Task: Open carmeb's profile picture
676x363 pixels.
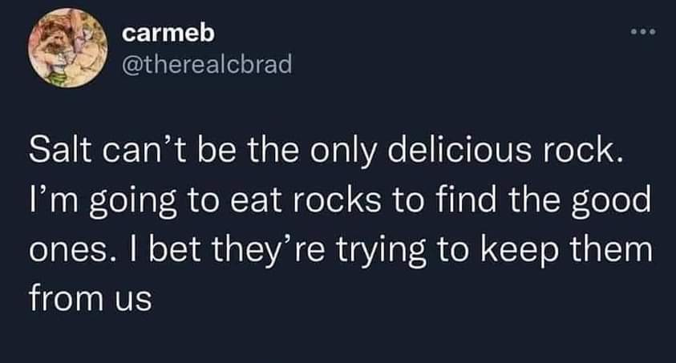Action: tap(67, 48)
